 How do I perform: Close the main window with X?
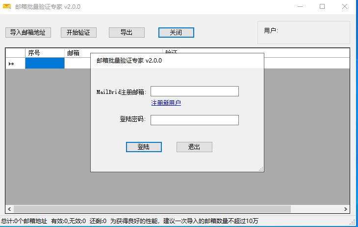(x=345, y=6)
